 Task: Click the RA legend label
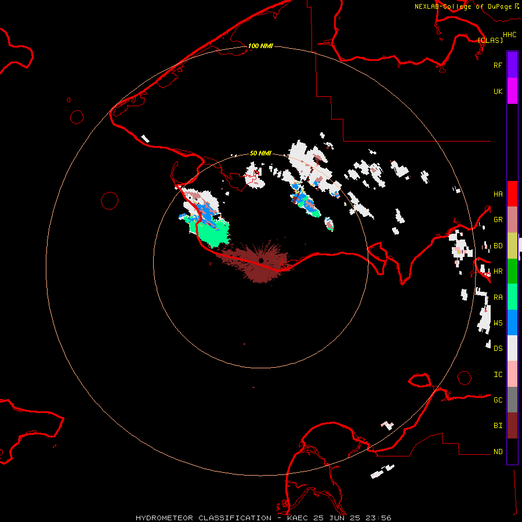click(498, 298)
